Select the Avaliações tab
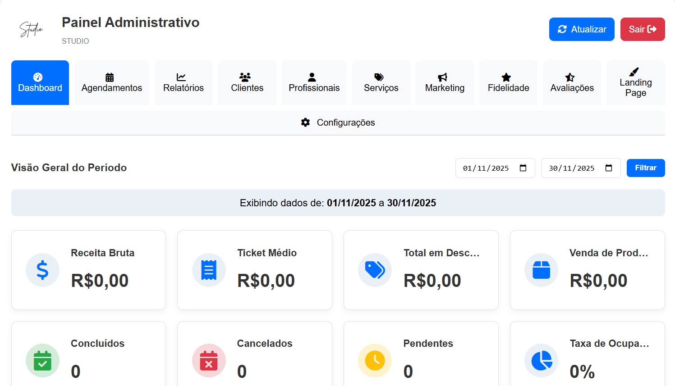 click(572, 82)
